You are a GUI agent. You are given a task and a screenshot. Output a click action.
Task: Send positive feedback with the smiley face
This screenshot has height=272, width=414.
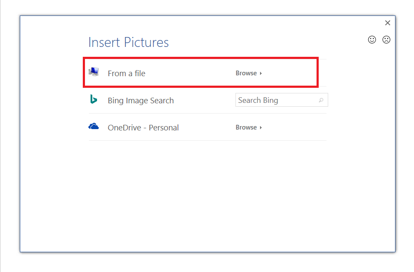pos(372,40)
